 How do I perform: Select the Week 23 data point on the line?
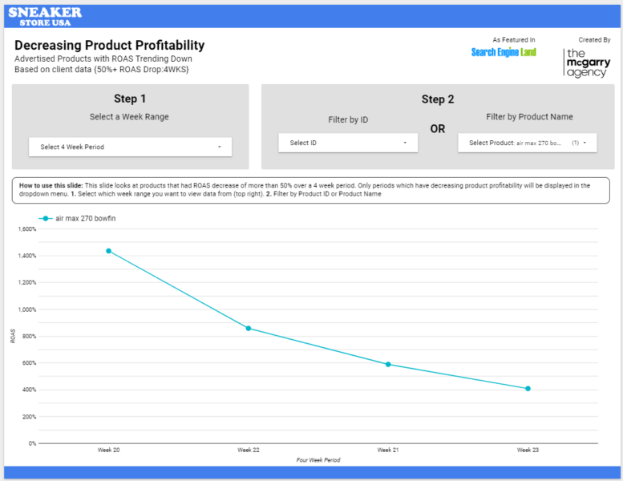pyautogui.click(x=528, y=389)
